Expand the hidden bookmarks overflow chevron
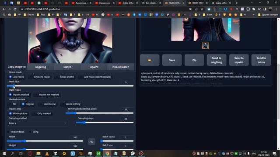This screenshot has height=157, width=280. click(253, 15)
